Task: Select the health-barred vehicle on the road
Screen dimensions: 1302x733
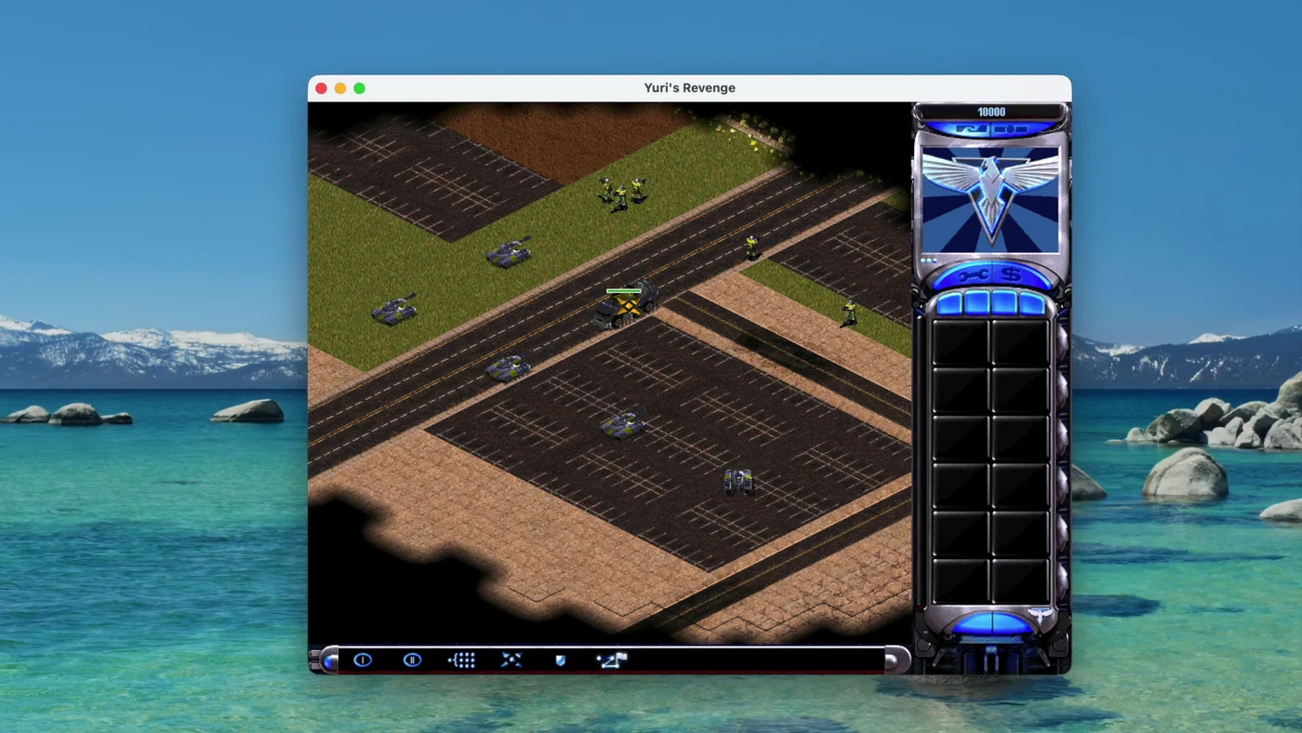Action: click(x=626, y=306)
